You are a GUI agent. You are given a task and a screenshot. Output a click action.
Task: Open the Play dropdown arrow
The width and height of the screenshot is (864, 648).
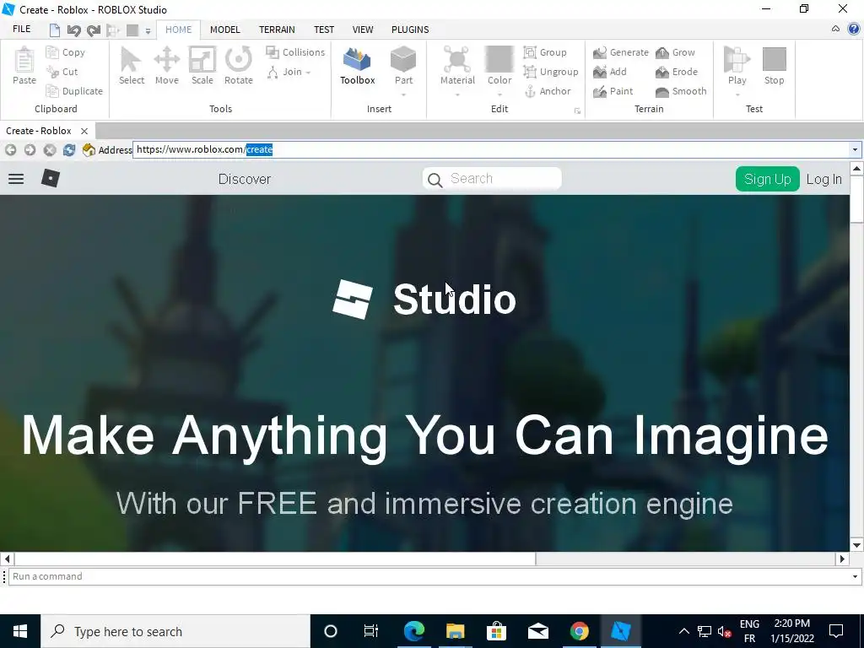pos(737,94)
